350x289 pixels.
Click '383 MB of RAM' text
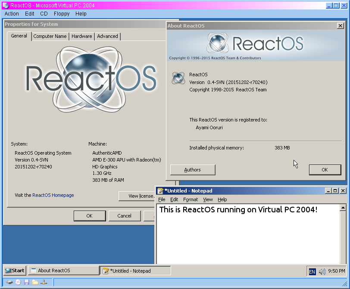108,180
